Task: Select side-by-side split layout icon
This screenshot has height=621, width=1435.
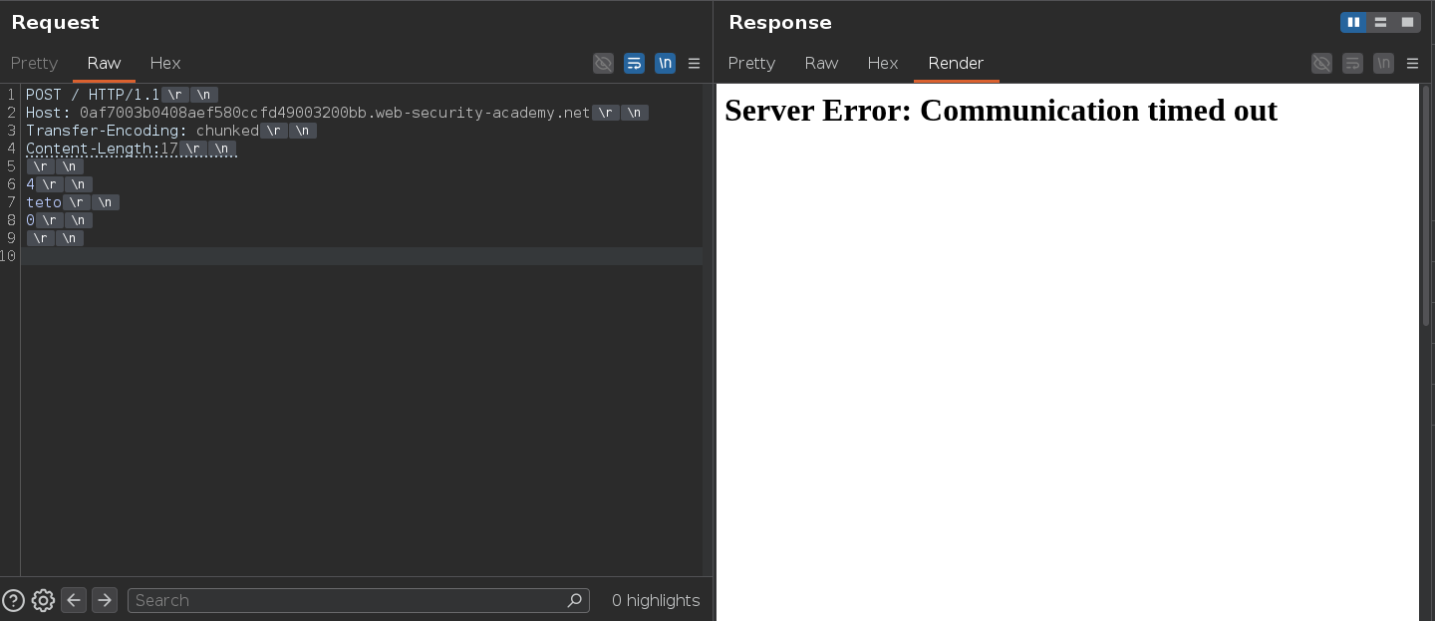Action: (x=1353, y=22)
